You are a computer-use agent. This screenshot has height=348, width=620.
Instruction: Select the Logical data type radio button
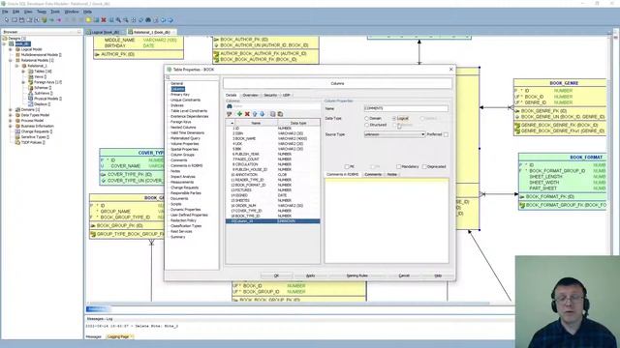[394, 118]
